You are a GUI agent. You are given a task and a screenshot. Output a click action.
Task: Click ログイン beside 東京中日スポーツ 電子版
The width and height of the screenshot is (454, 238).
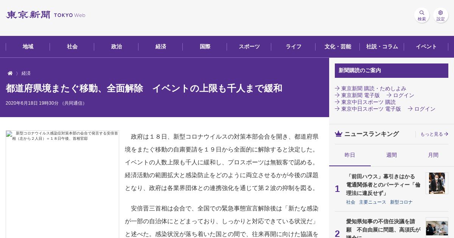pyautogui.click(x=421, y=109)
